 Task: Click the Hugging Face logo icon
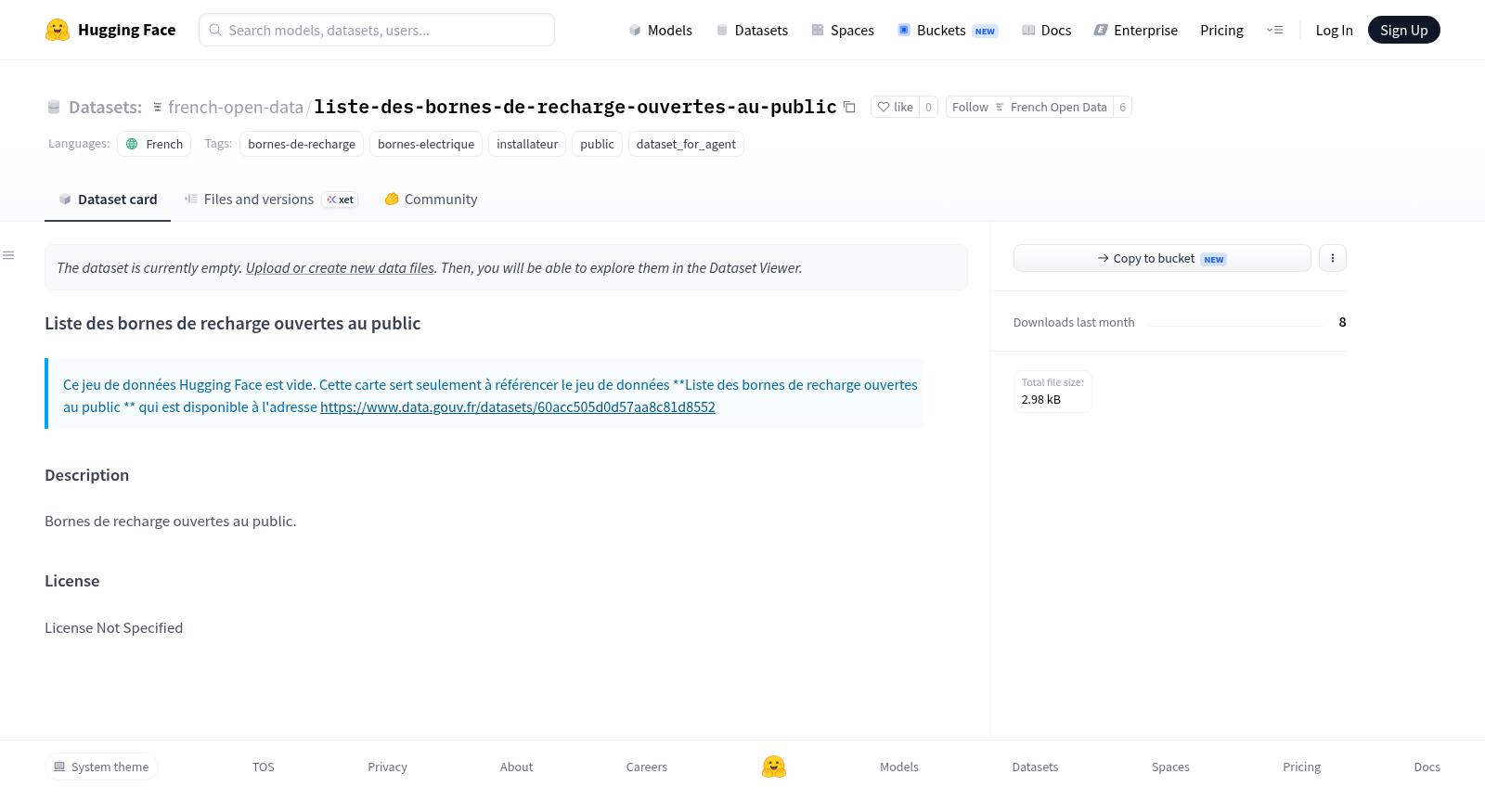(x=58, y=30)
